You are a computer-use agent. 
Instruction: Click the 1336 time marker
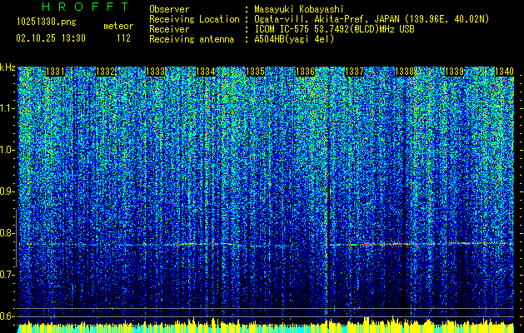[305, 72]
